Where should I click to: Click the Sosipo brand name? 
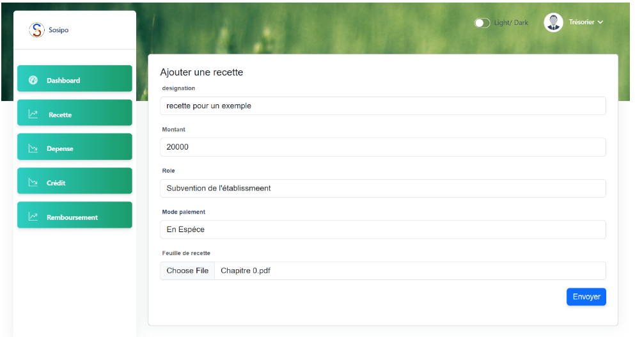coord(58,30)
